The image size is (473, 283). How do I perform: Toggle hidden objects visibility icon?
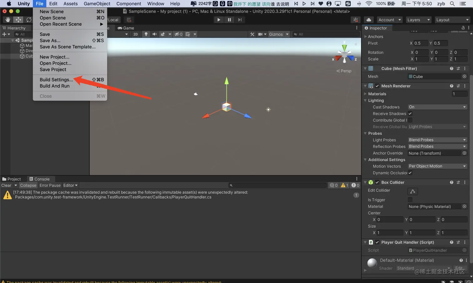coord(178,34)
